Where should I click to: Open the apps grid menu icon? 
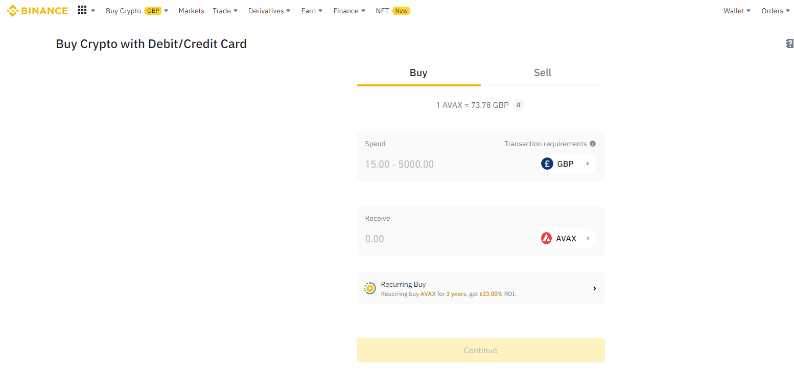[82, 10]
